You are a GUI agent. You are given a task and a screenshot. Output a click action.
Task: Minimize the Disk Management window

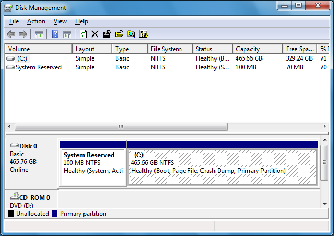tap(284, 6)
